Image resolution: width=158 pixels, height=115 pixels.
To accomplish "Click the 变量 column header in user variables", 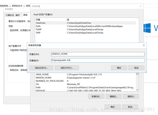I will tap(51, 20).
